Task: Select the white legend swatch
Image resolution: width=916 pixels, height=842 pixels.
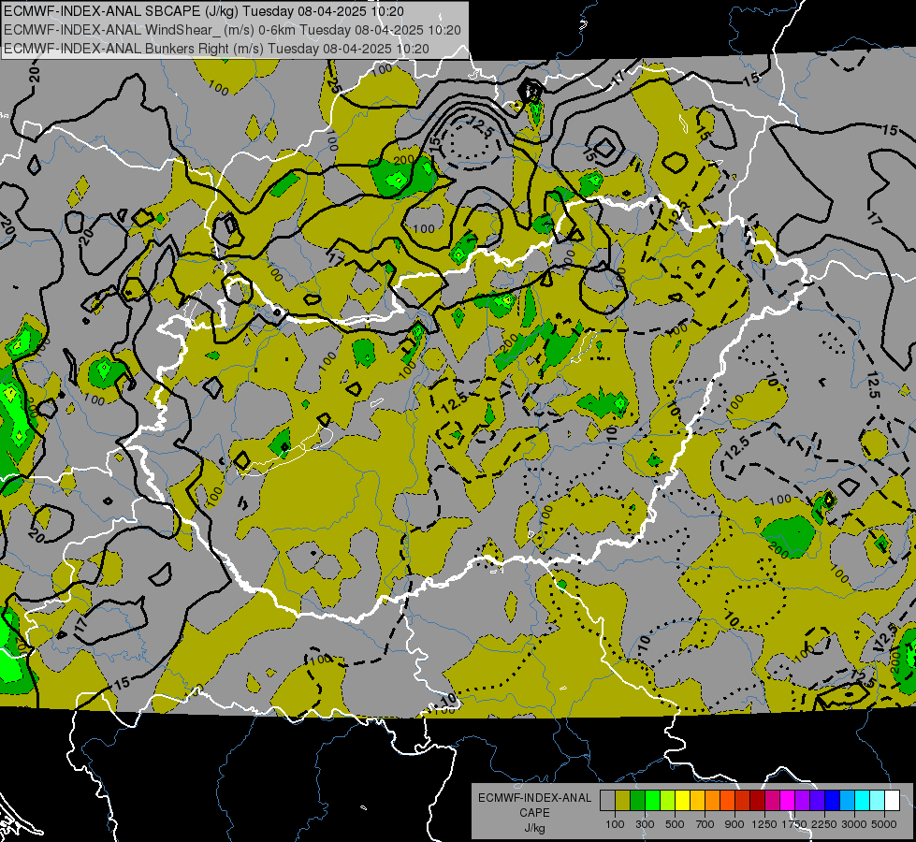Action: 893,800
